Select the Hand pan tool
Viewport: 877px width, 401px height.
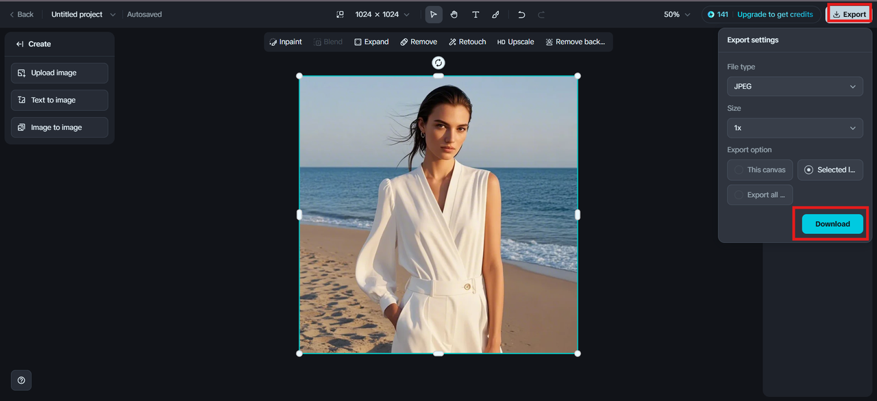click(454, 14)
